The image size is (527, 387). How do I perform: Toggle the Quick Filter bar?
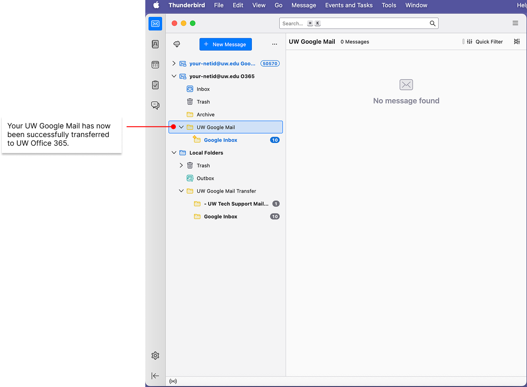(485, 41)
